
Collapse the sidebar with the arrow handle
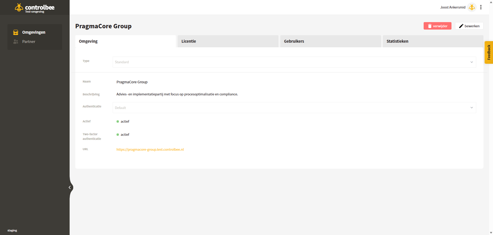pos(70,187)
